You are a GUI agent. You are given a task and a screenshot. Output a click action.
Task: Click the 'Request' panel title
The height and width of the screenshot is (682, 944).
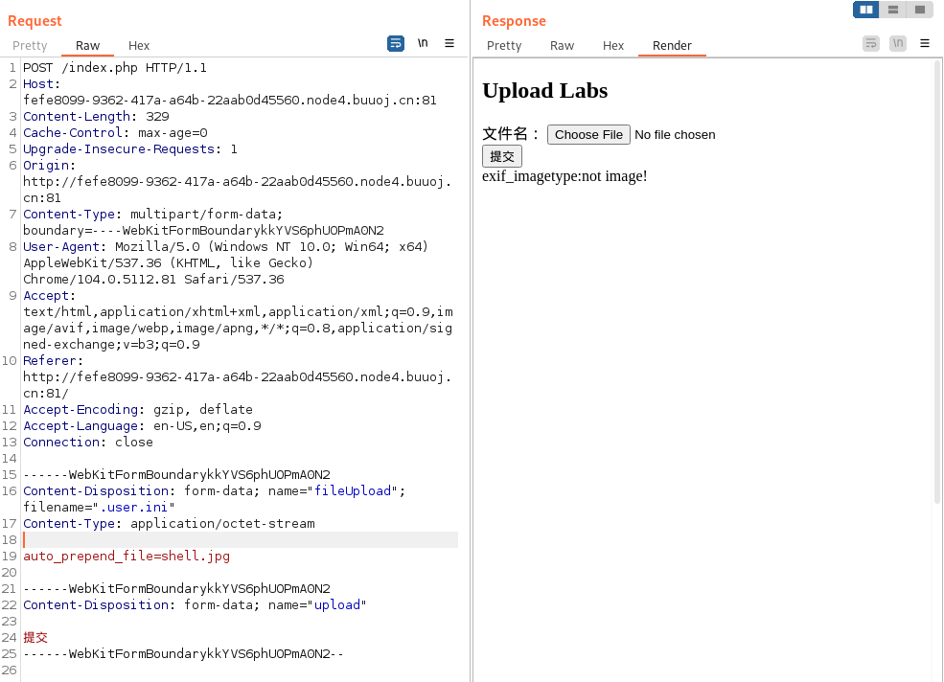click(35, 21)
